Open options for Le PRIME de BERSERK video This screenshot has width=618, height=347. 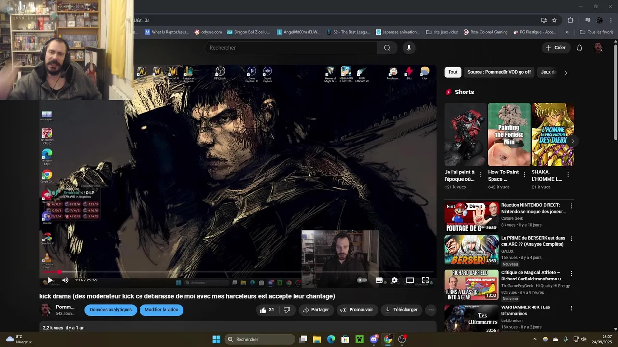571,239
